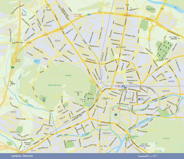Click the CENTER district label
The width and height of the screenshot is (184, 159).
pos(106,99)
